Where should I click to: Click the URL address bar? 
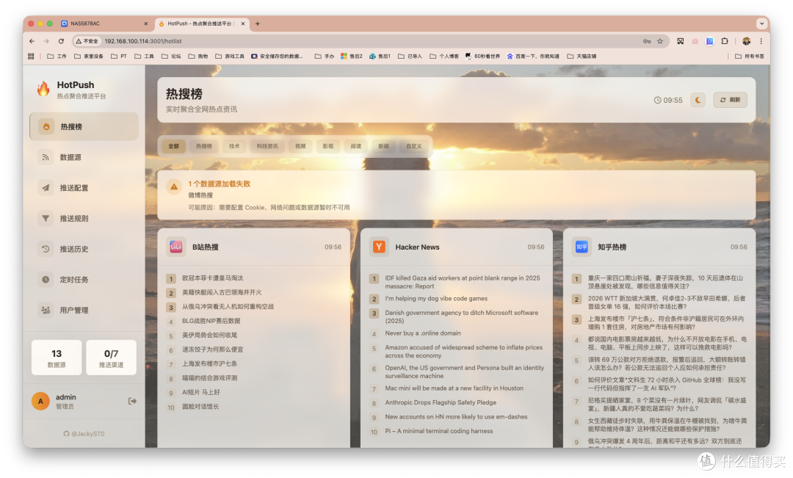click(x=369, y=41)
